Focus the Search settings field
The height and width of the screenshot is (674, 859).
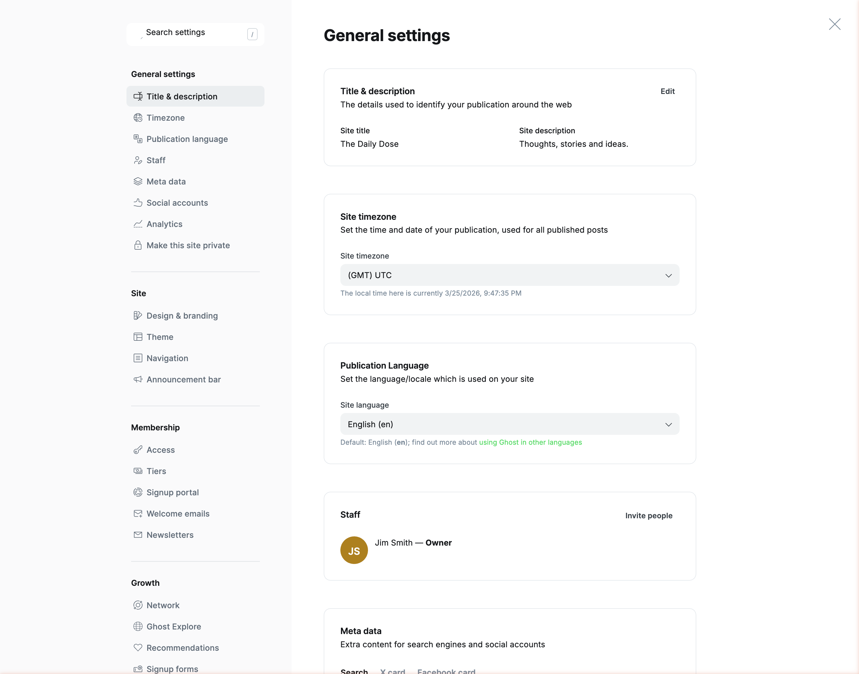[x=193, y=32]
